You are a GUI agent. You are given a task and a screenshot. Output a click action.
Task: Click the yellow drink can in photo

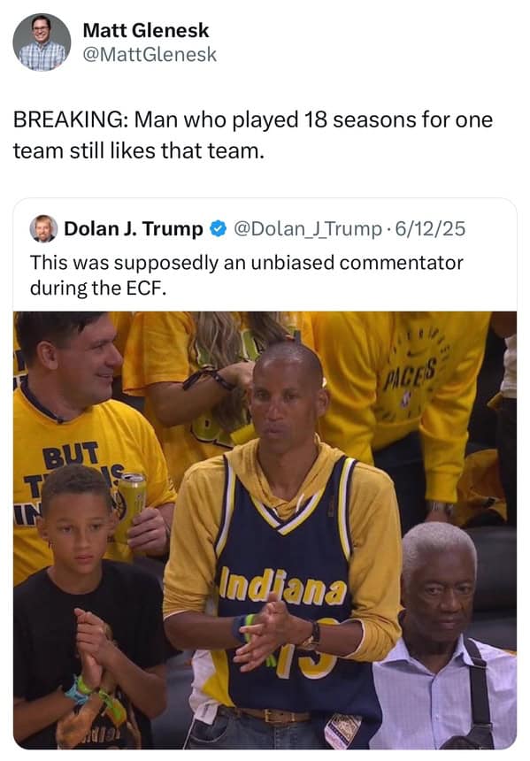(131, 506)
